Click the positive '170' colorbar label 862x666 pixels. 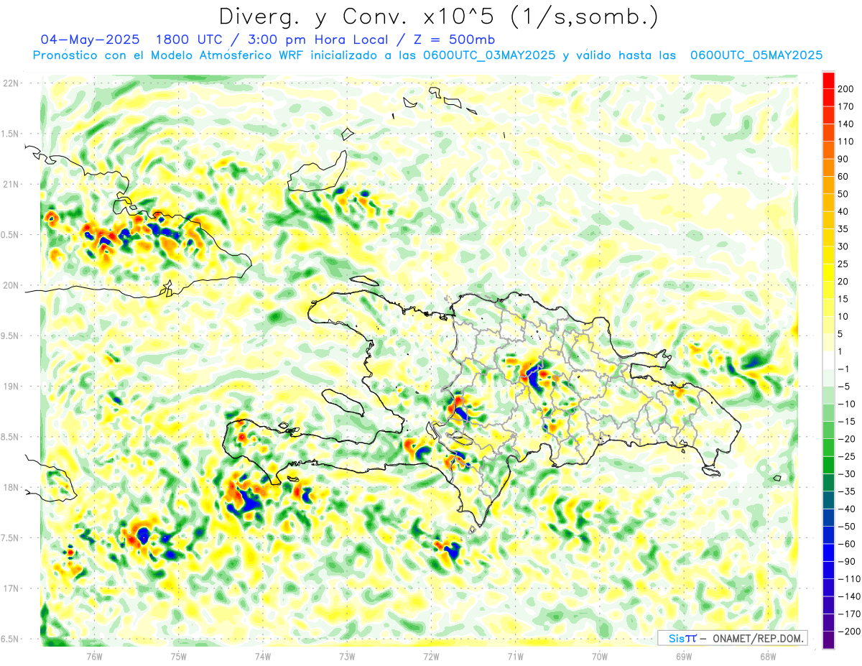848,106
